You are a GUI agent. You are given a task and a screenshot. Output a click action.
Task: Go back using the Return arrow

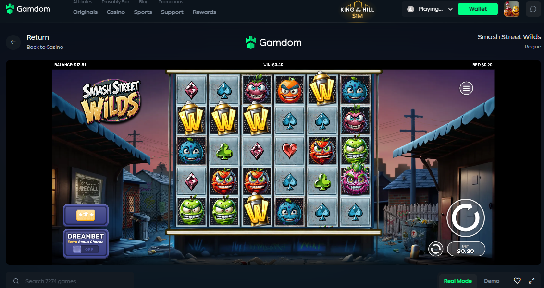coord(13,42)
